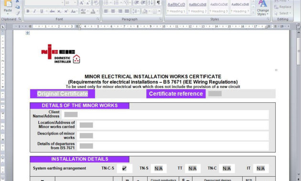Click the Copy icon in Clipboard
Viewport: 301px width, 181px height.
[18, 7]
